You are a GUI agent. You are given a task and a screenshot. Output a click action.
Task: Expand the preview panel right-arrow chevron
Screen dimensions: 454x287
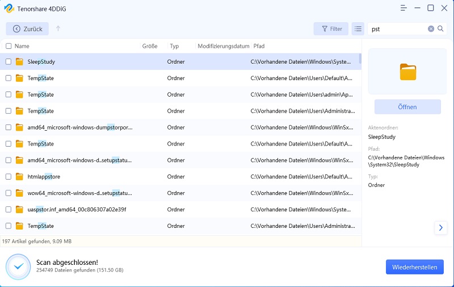(440, 227)
